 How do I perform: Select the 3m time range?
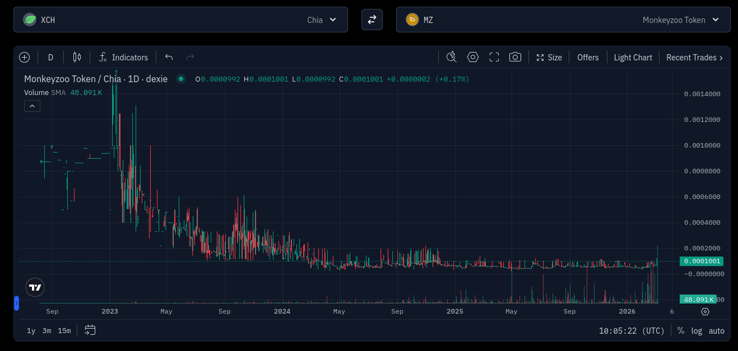click(x=47, y=331)
